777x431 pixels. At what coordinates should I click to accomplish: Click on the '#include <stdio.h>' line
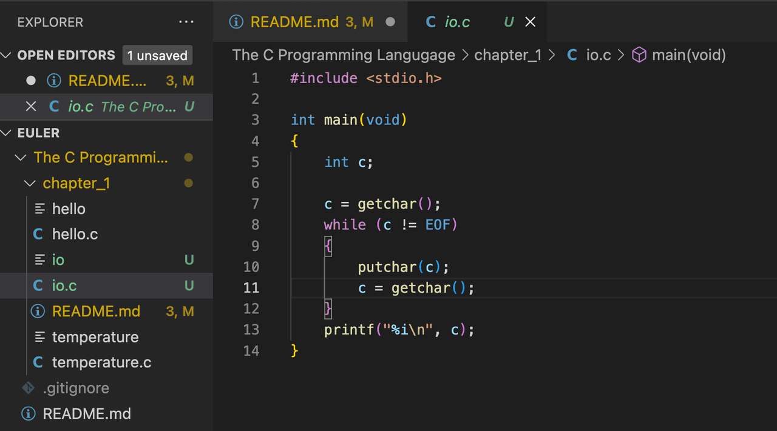tap(366, 78)
